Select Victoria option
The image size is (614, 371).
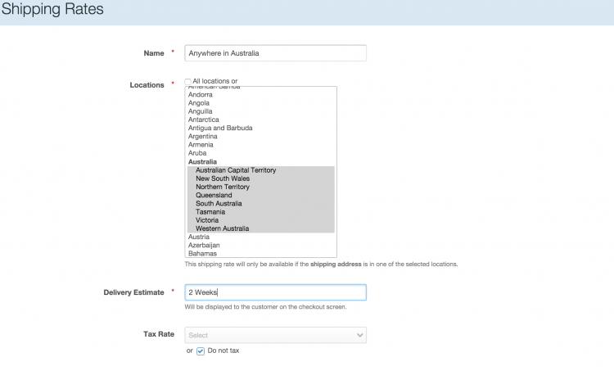[261, 220]
